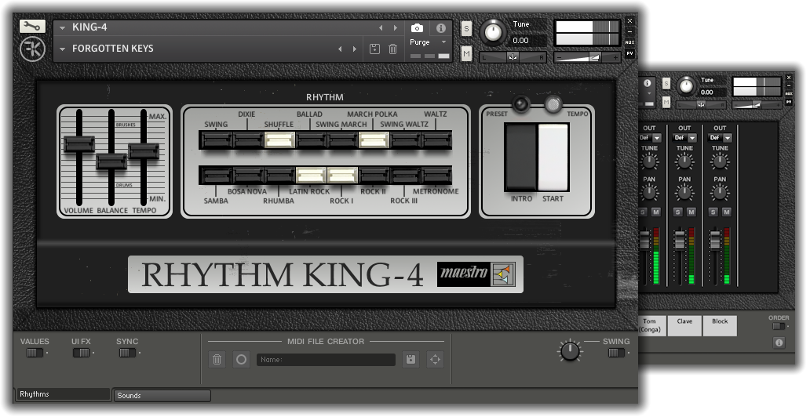Open the camera snapshot view
The image size is (810, 417).
coord(417,28)
